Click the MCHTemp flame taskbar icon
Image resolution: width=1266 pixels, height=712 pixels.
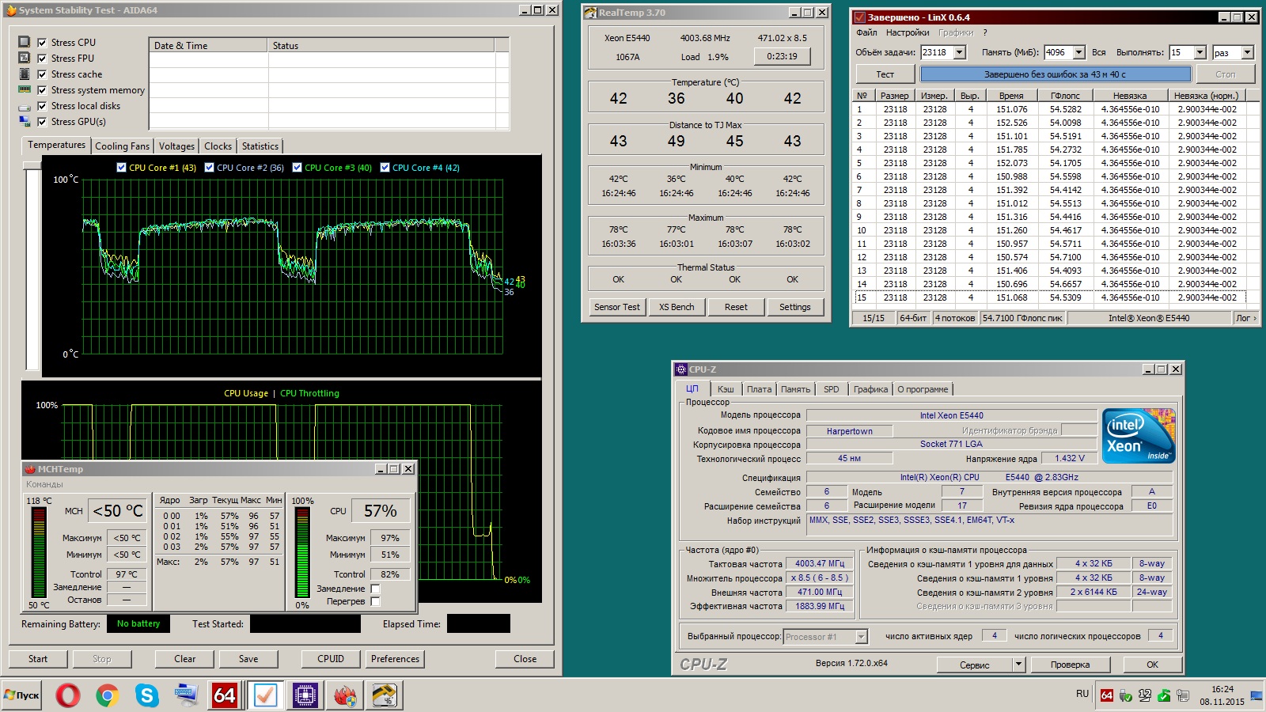coord(344,695)
